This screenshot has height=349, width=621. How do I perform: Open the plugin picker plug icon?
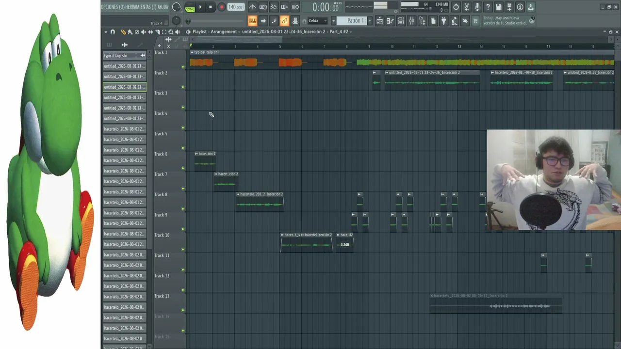tap(443, 21)
